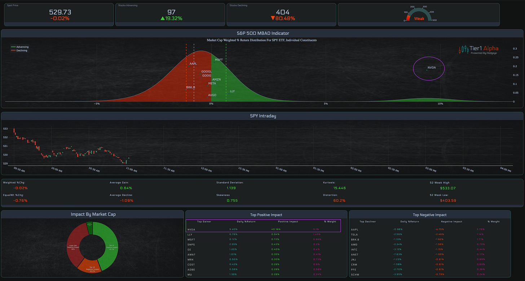
Task: Select the LLY label on distribution chart
Action: point(232,91)
